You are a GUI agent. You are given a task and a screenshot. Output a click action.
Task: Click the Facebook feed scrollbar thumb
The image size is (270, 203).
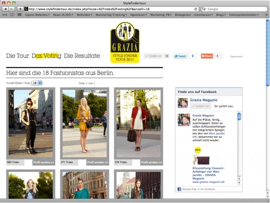tap(239, 116)
